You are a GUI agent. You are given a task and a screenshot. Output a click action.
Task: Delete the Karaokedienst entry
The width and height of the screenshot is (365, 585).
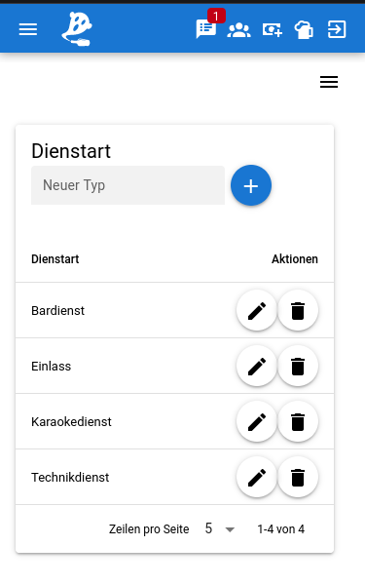click(x=298, y=421)
